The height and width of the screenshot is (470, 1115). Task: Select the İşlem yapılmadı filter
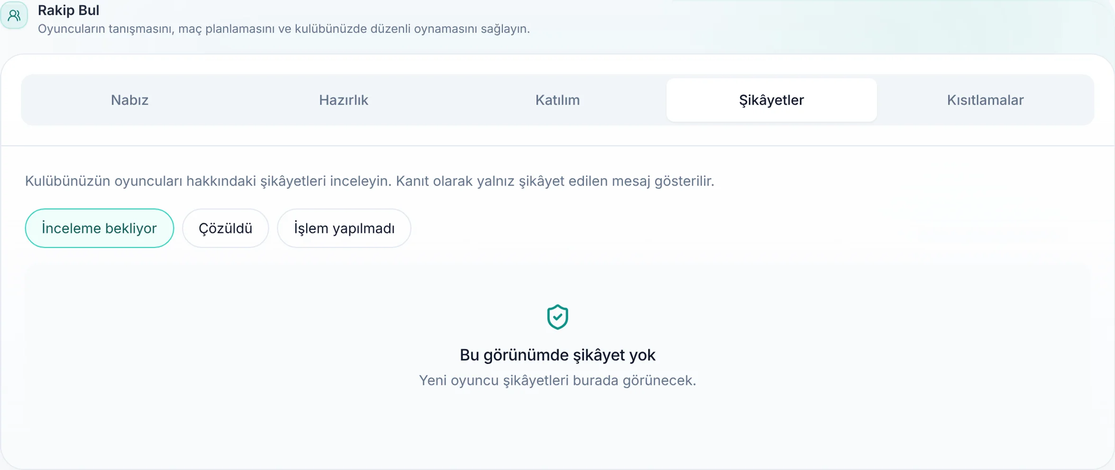point(344,228)
